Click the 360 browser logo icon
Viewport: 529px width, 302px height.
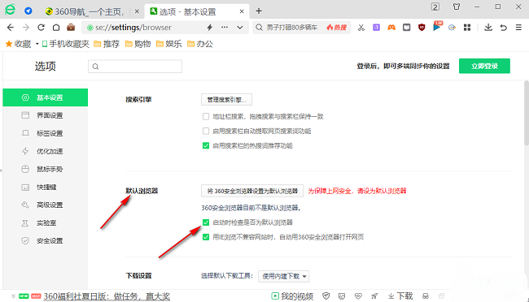point(10,10)
